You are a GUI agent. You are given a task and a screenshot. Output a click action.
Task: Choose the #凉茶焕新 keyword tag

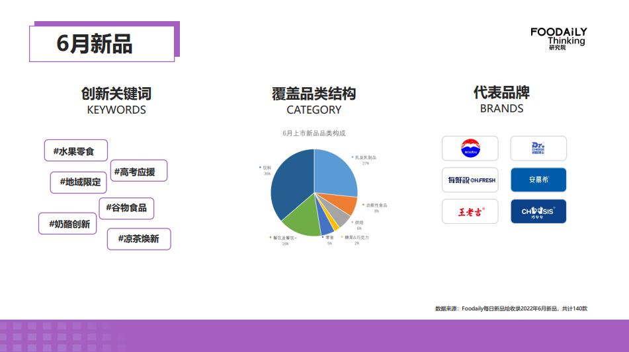[139, 239]
